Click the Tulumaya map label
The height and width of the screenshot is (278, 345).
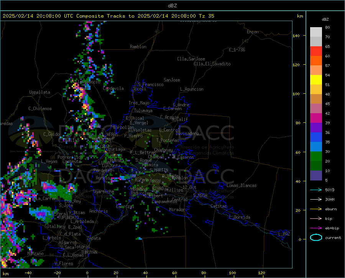[143, 111]
